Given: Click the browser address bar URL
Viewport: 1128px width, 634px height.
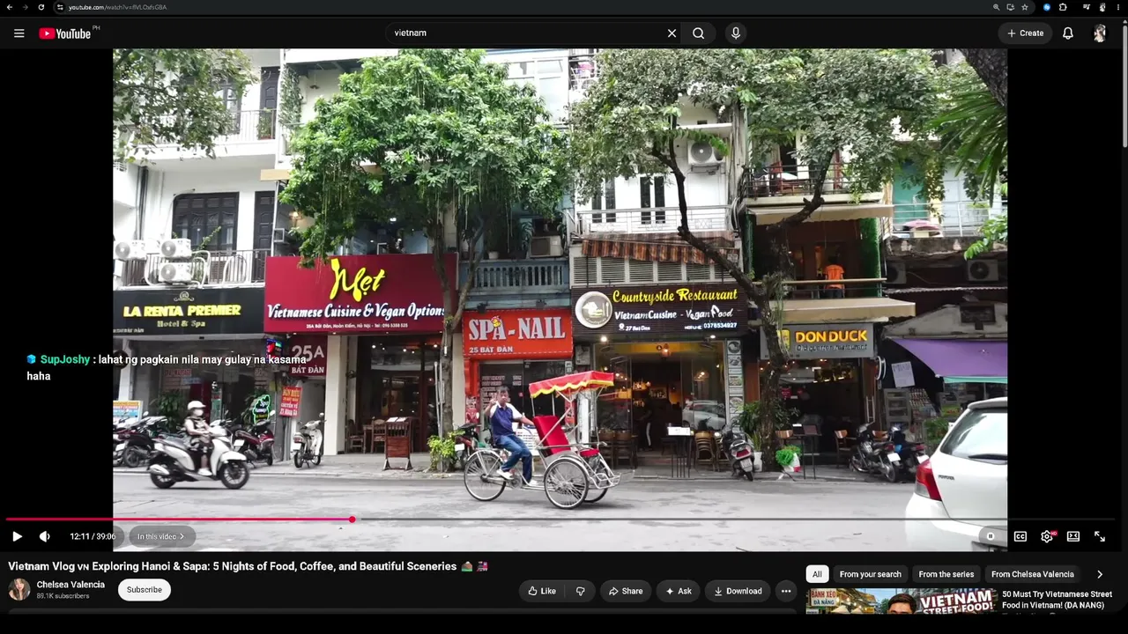Looking at the screenshot, I should click(117, 7).
